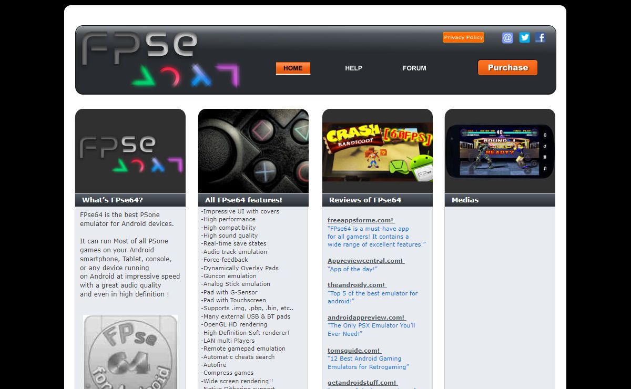Image resolution: width=631 pixels, height=389 pixels.
Task: Click the FPse logo in header
Action: (160, 59)
